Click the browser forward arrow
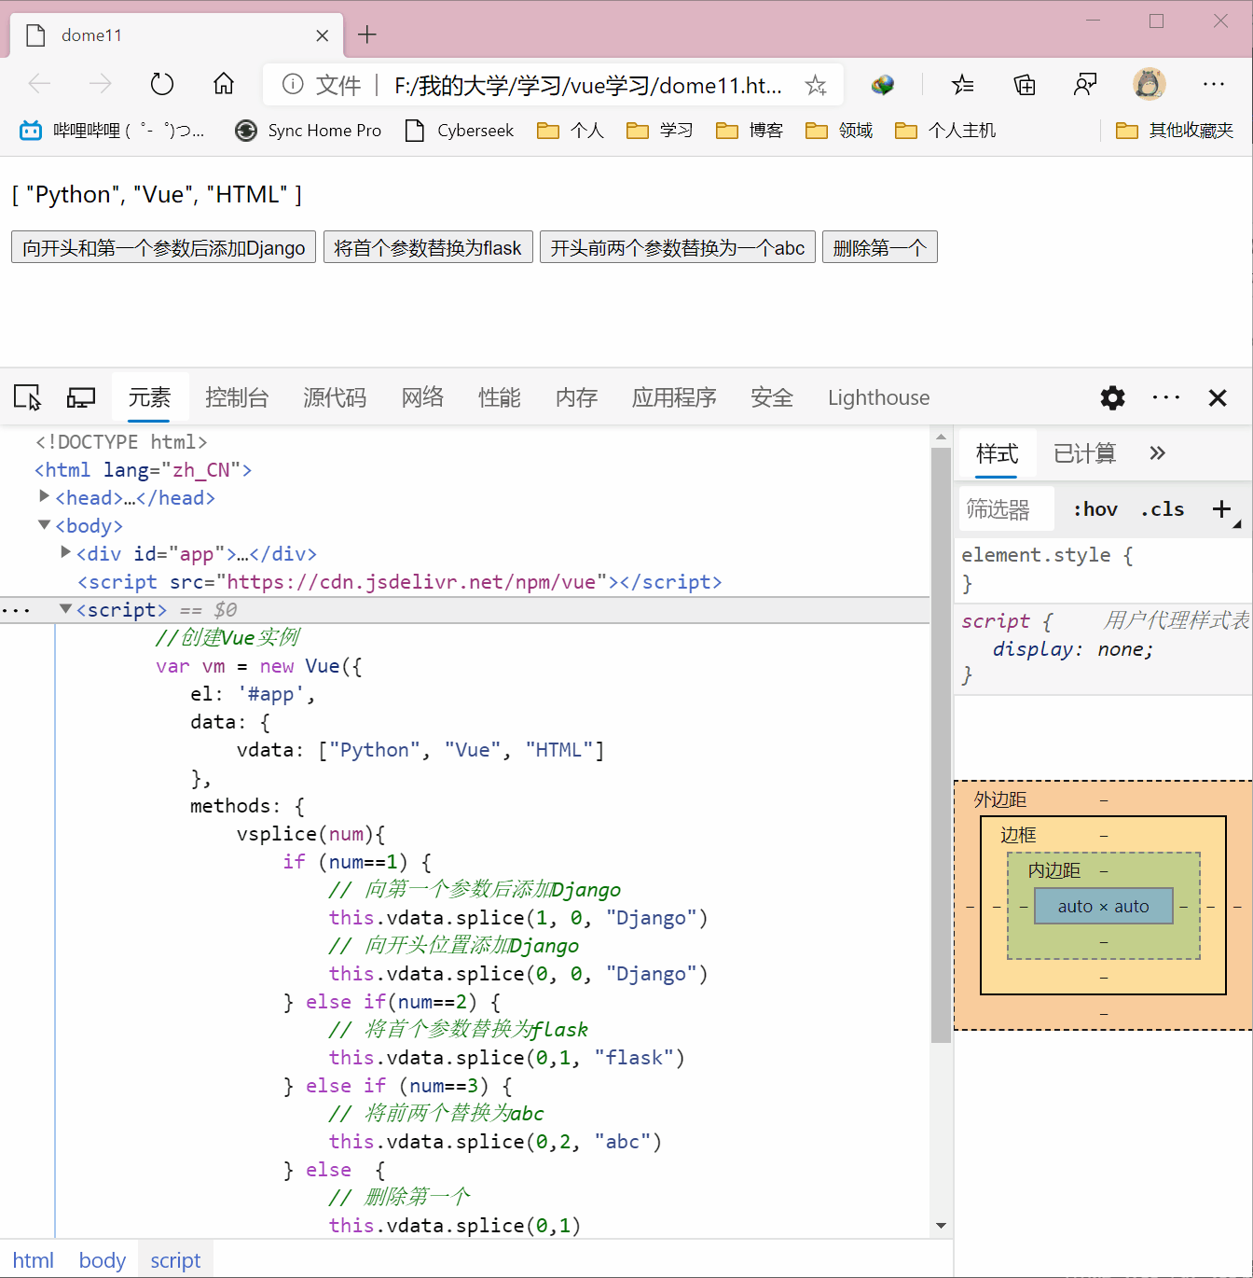1253x1278 pixels. click(100, 85)
